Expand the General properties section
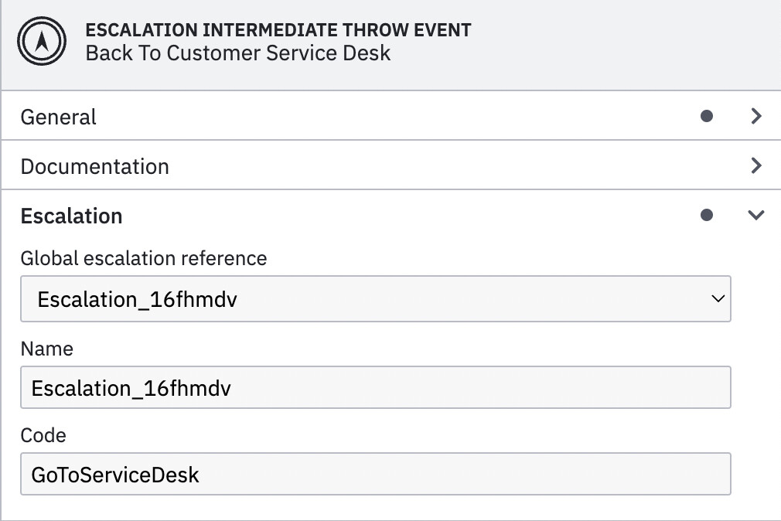Screen dimensions: 781x521 (756, 116)
